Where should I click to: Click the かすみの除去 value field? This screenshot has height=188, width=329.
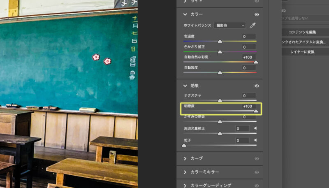(249, 117)
